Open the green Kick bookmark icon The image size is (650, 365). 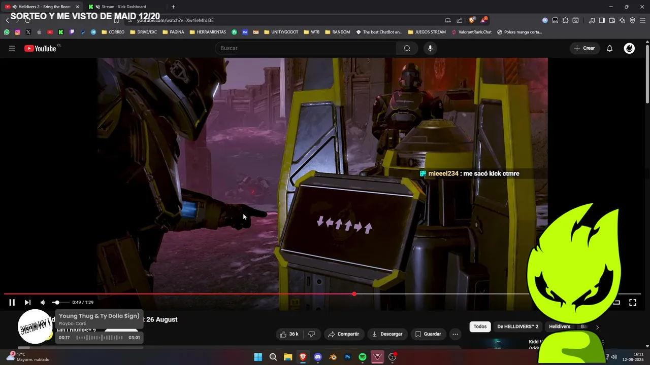pos(61,32)
